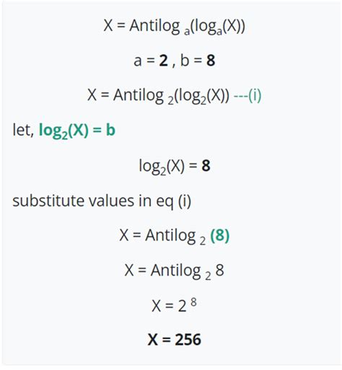This screenshot has height=370, width=342.
Task: Click the superscript 8 exponent
Action: click(193, 302)
